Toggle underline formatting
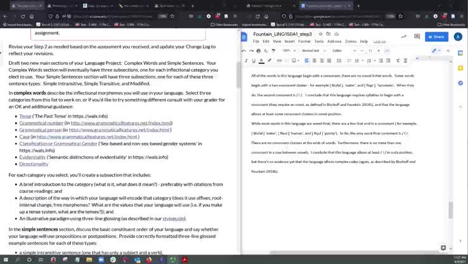This screenshot has height=264, width=468. 254,61
